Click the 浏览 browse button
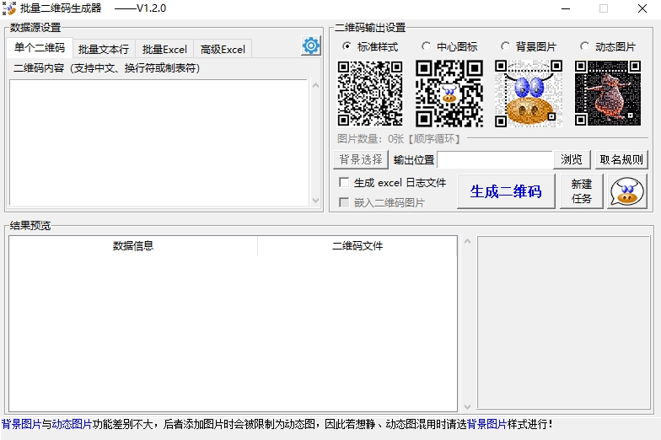The height and width of the screenshot is (440, 661). (572, 160)
